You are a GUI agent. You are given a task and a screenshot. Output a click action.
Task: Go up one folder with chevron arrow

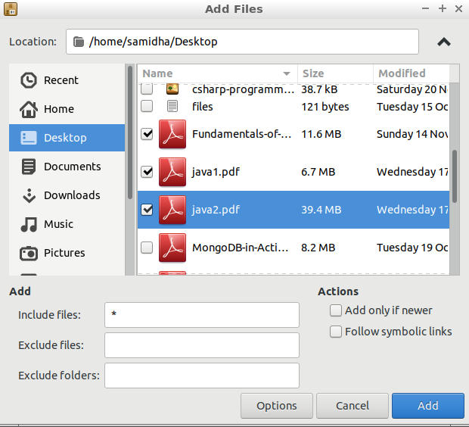444,42
